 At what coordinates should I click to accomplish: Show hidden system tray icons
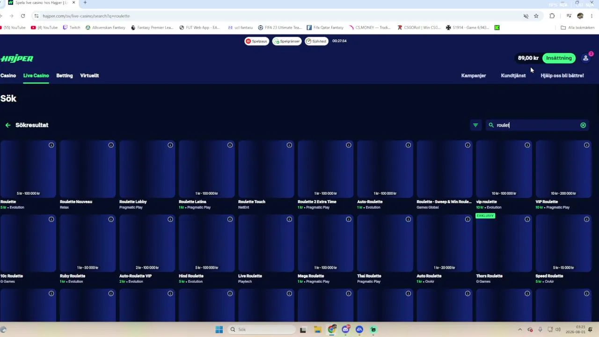pyautogui.click(x=519, y=330)
